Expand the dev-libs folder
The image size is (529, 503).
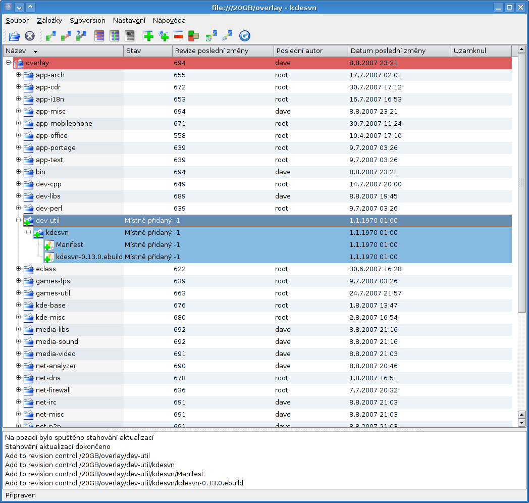click(19, 196)
